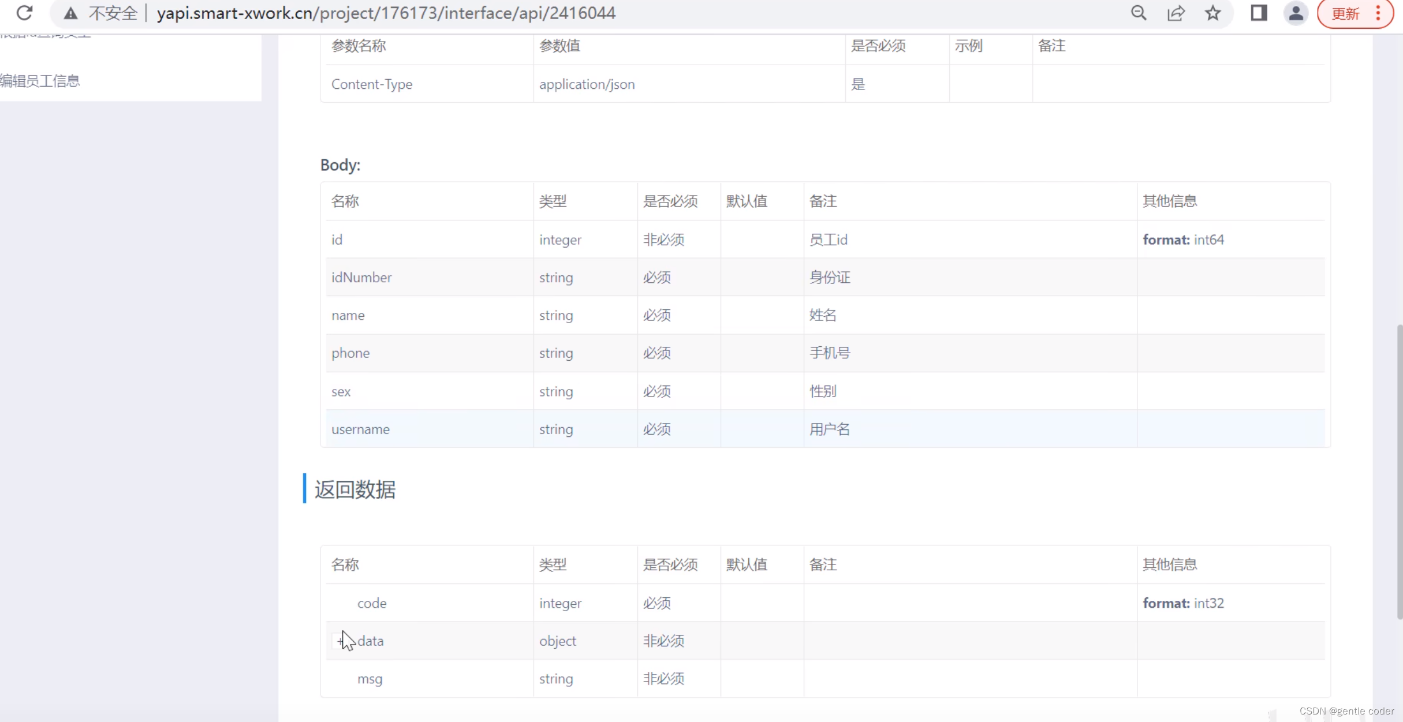Open the browser side panel icon
Image resolution: width=1403 pixels, height=722 pixels.
coord(1259,13)
